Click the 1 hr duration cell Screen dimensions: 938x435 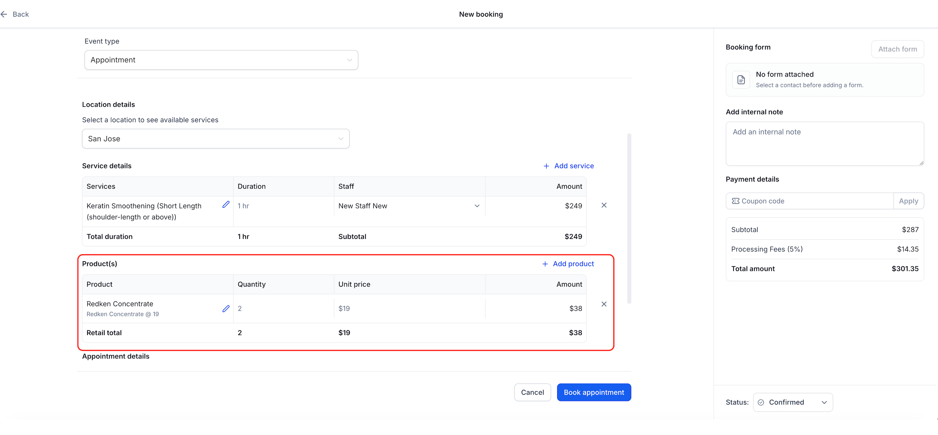[x=283, y=206]
